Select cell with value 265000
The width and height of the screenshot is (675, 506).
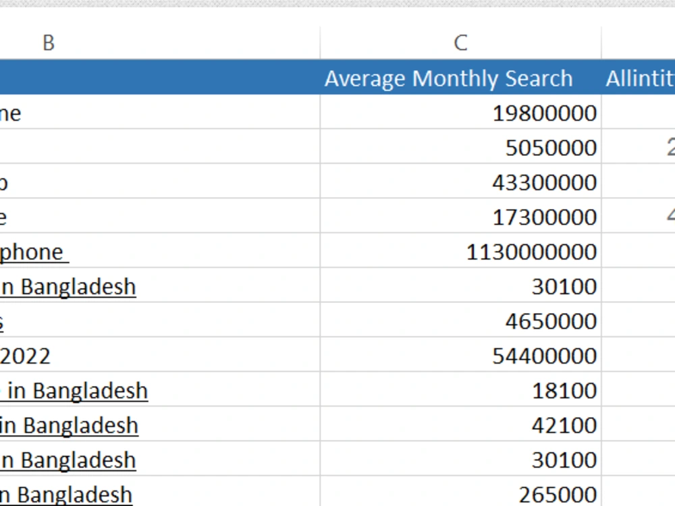click(460, 493)
